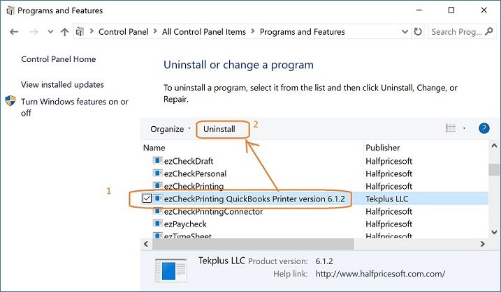Screen dimensions: 501x292
Task: Uncheck the ezCheckPrinting QuickBooks Printer checkbox
Action: [147, 199]
